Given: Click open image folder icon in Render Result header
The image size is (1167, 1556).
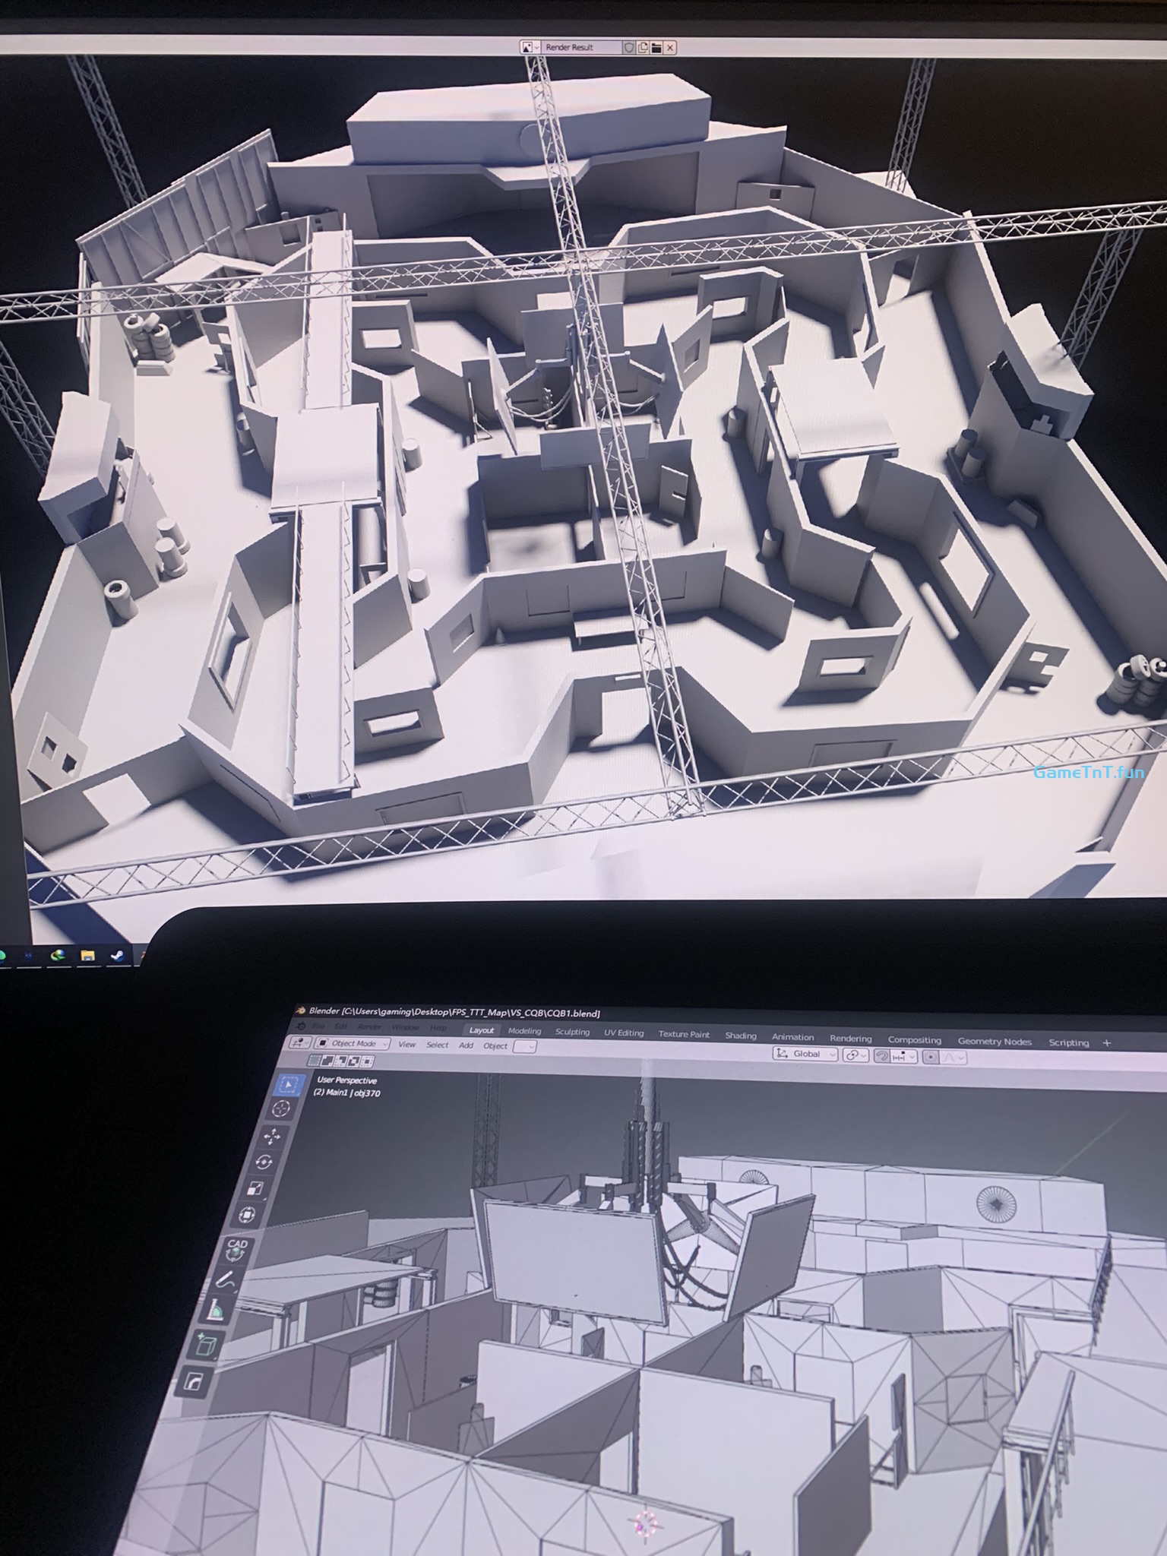Looking at the screenshot, I should click(656, 47).
